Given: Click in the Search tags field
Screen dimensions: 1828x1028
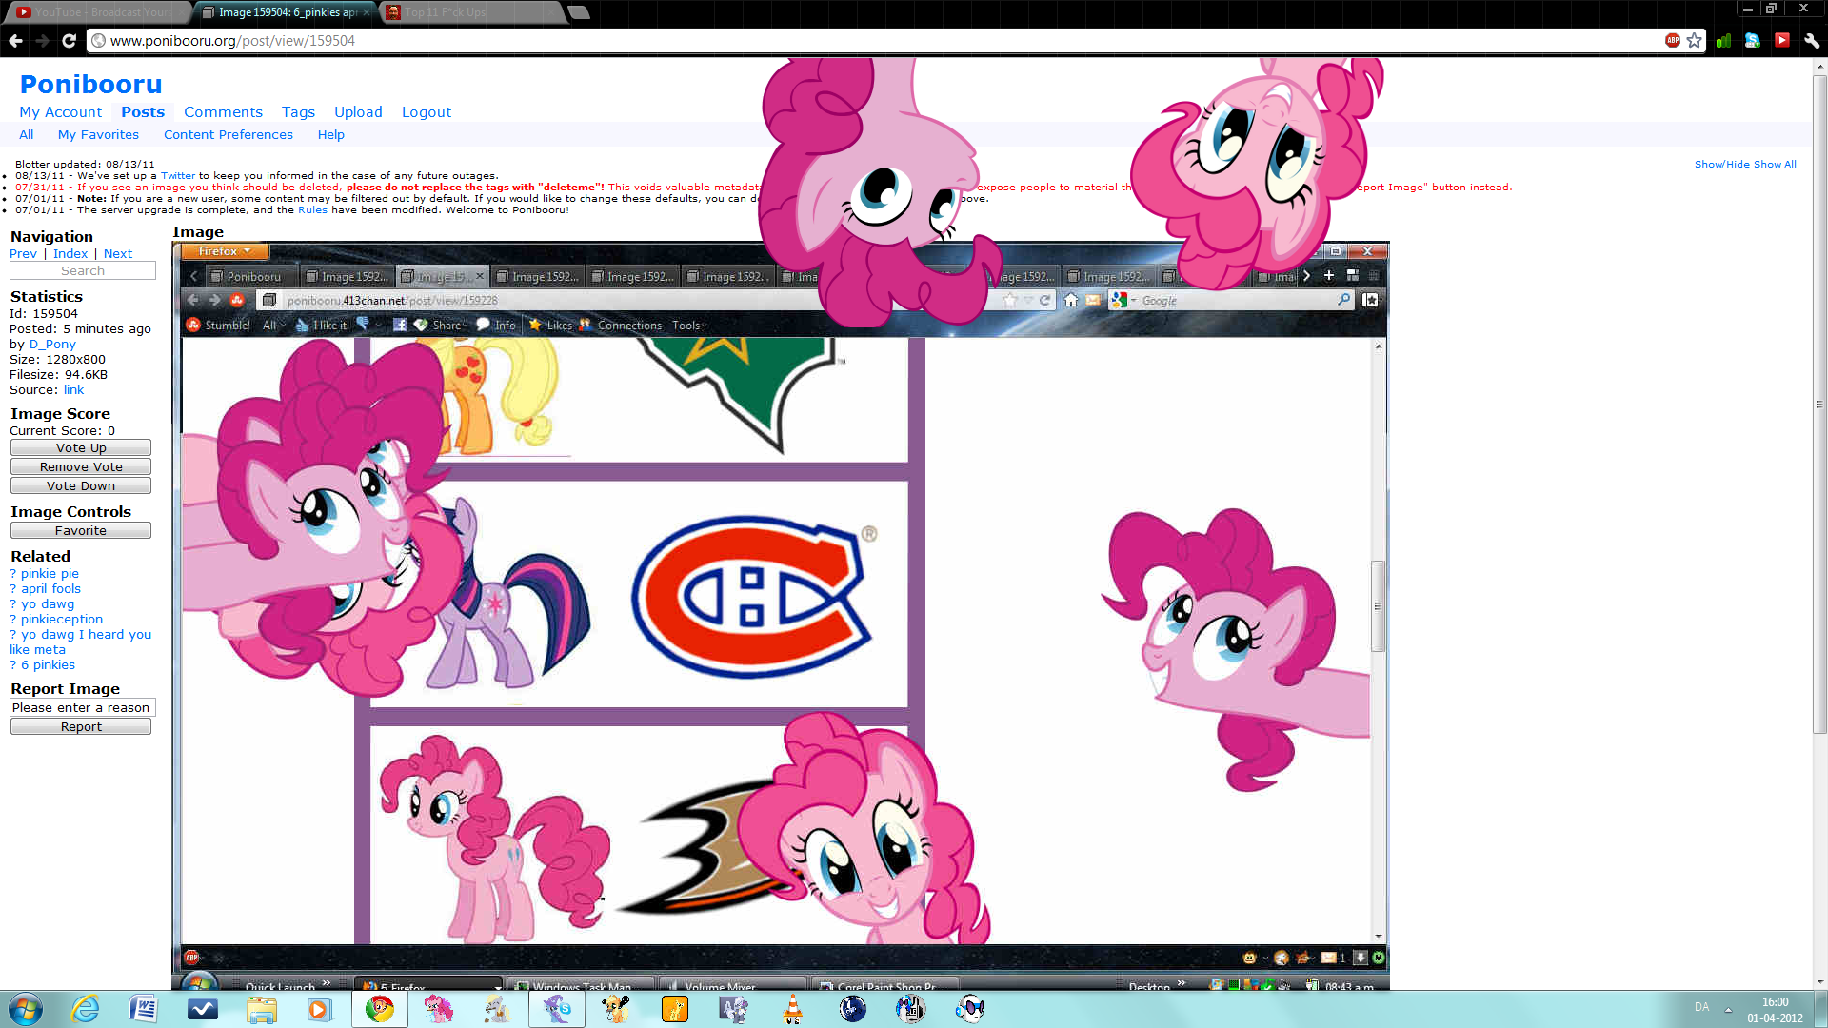Looking at the screenshot, I should (83, 271).
